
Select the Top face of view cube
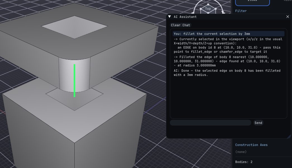(208, 9)
